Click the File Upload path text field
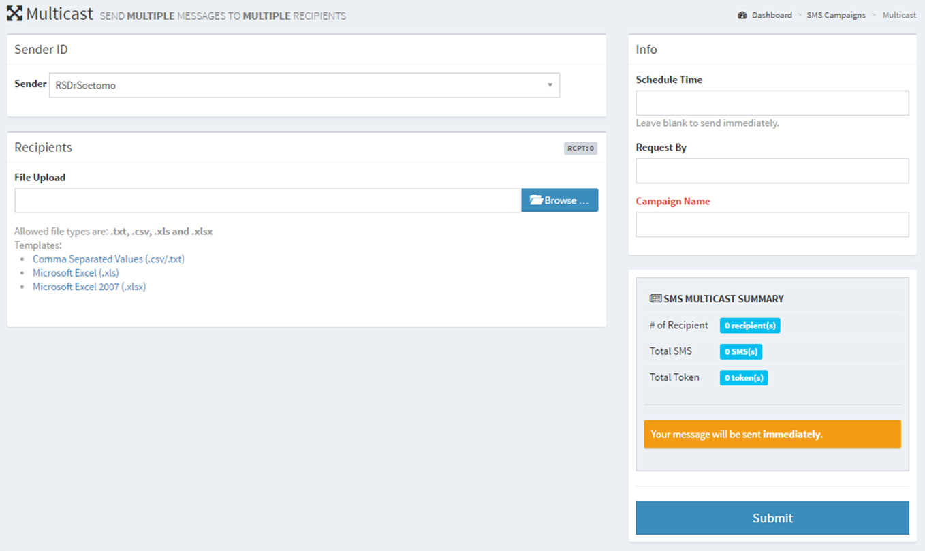Screen dimensions: 925x551 (x=268, y=200)
